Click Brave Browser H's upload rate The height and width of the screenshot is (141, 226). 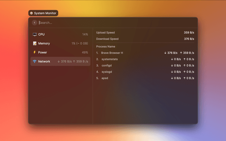[x=187, y=53]
